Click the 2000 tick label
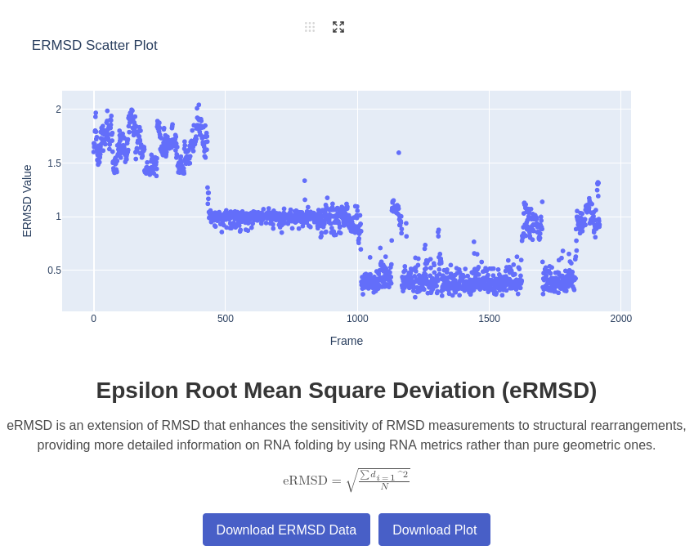The width and height of the screenshot is (694, 550). pos(620,319)
